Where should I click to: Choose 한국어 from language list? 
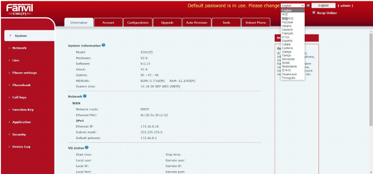(x=293, y=70)
